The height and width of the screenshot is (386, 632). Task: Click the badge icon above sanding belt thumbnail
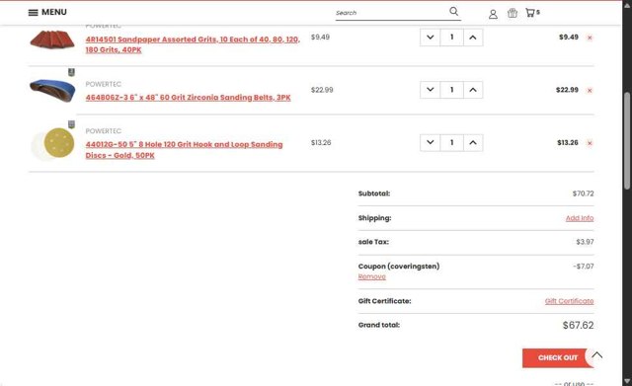pyautogui.click(x=71, y=72)
